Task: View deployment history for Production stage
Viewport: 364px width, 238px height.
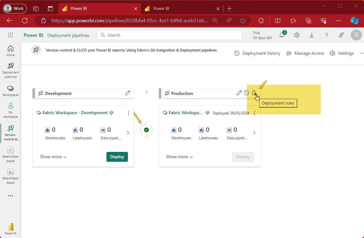Action: [x=247, y=93]
